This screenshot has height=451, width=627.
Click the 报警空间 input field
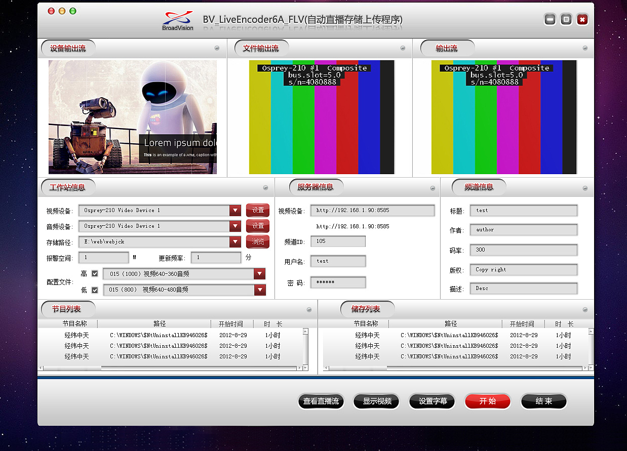104,258
